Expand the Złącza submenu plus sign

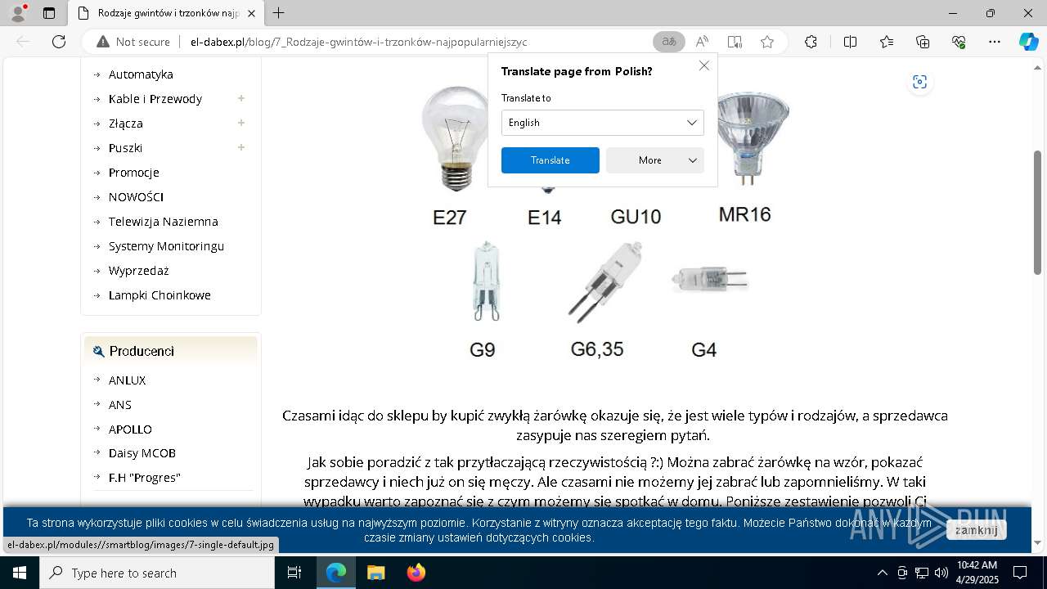[x=241, y=123]
